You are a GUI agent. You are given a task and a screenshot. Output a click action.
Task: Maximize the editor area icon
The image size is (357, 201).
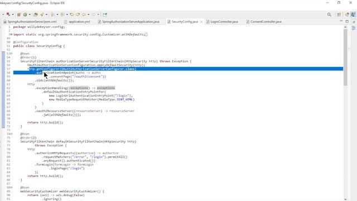tap(347, 21)
